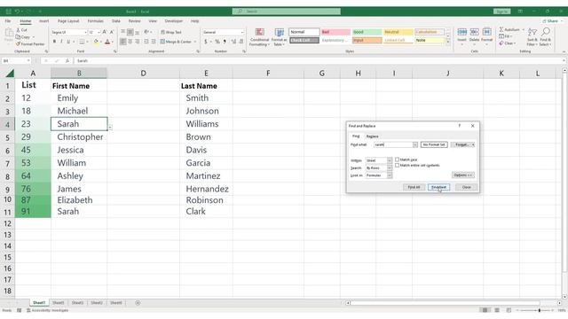
Task: Switch to the Page Layout tab
Action: click(68, 21)
